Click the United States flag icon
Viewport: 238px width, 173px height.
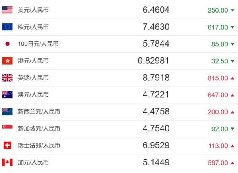7,10
